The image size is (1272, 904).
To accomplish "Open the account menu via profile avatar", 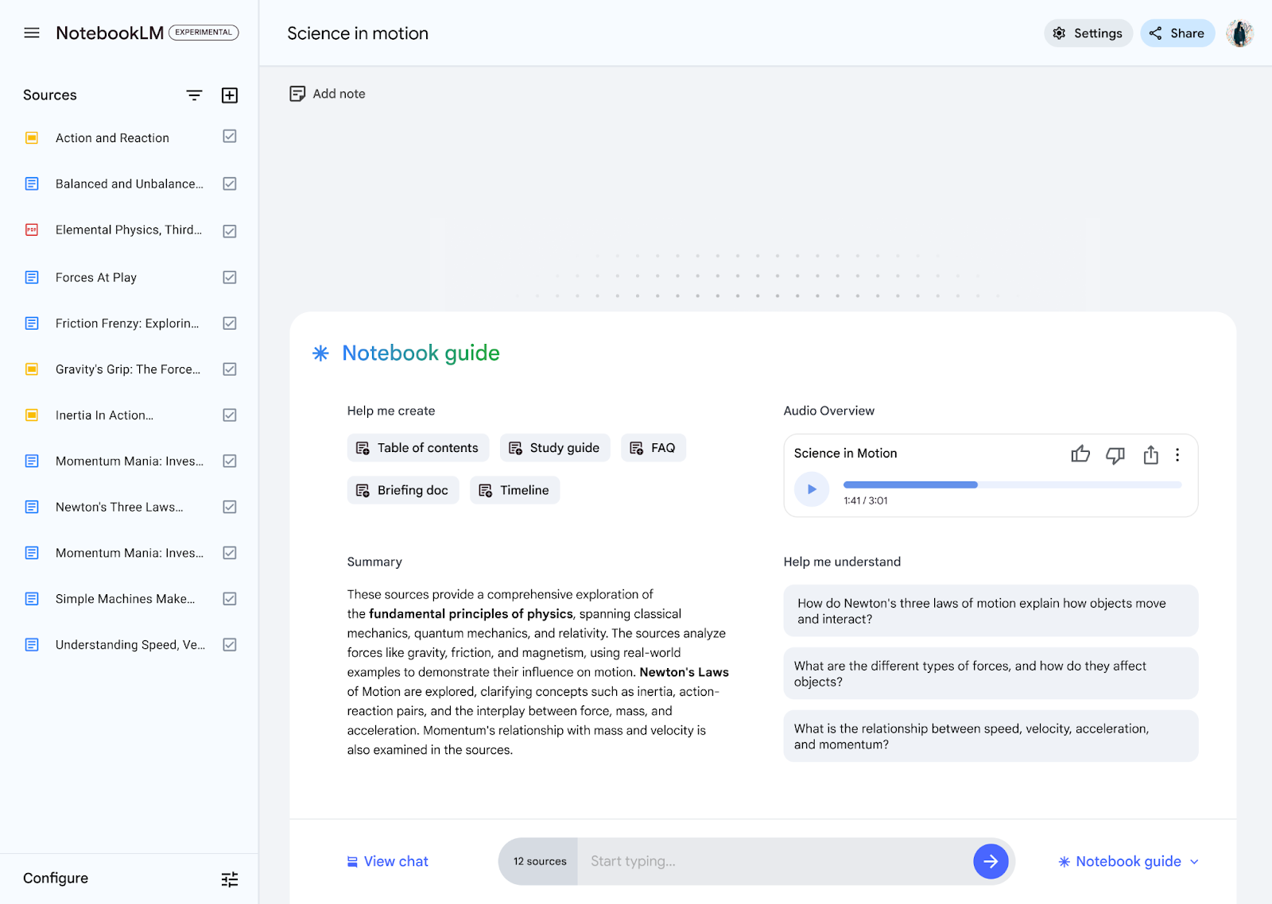I will tap(1239, 33).
